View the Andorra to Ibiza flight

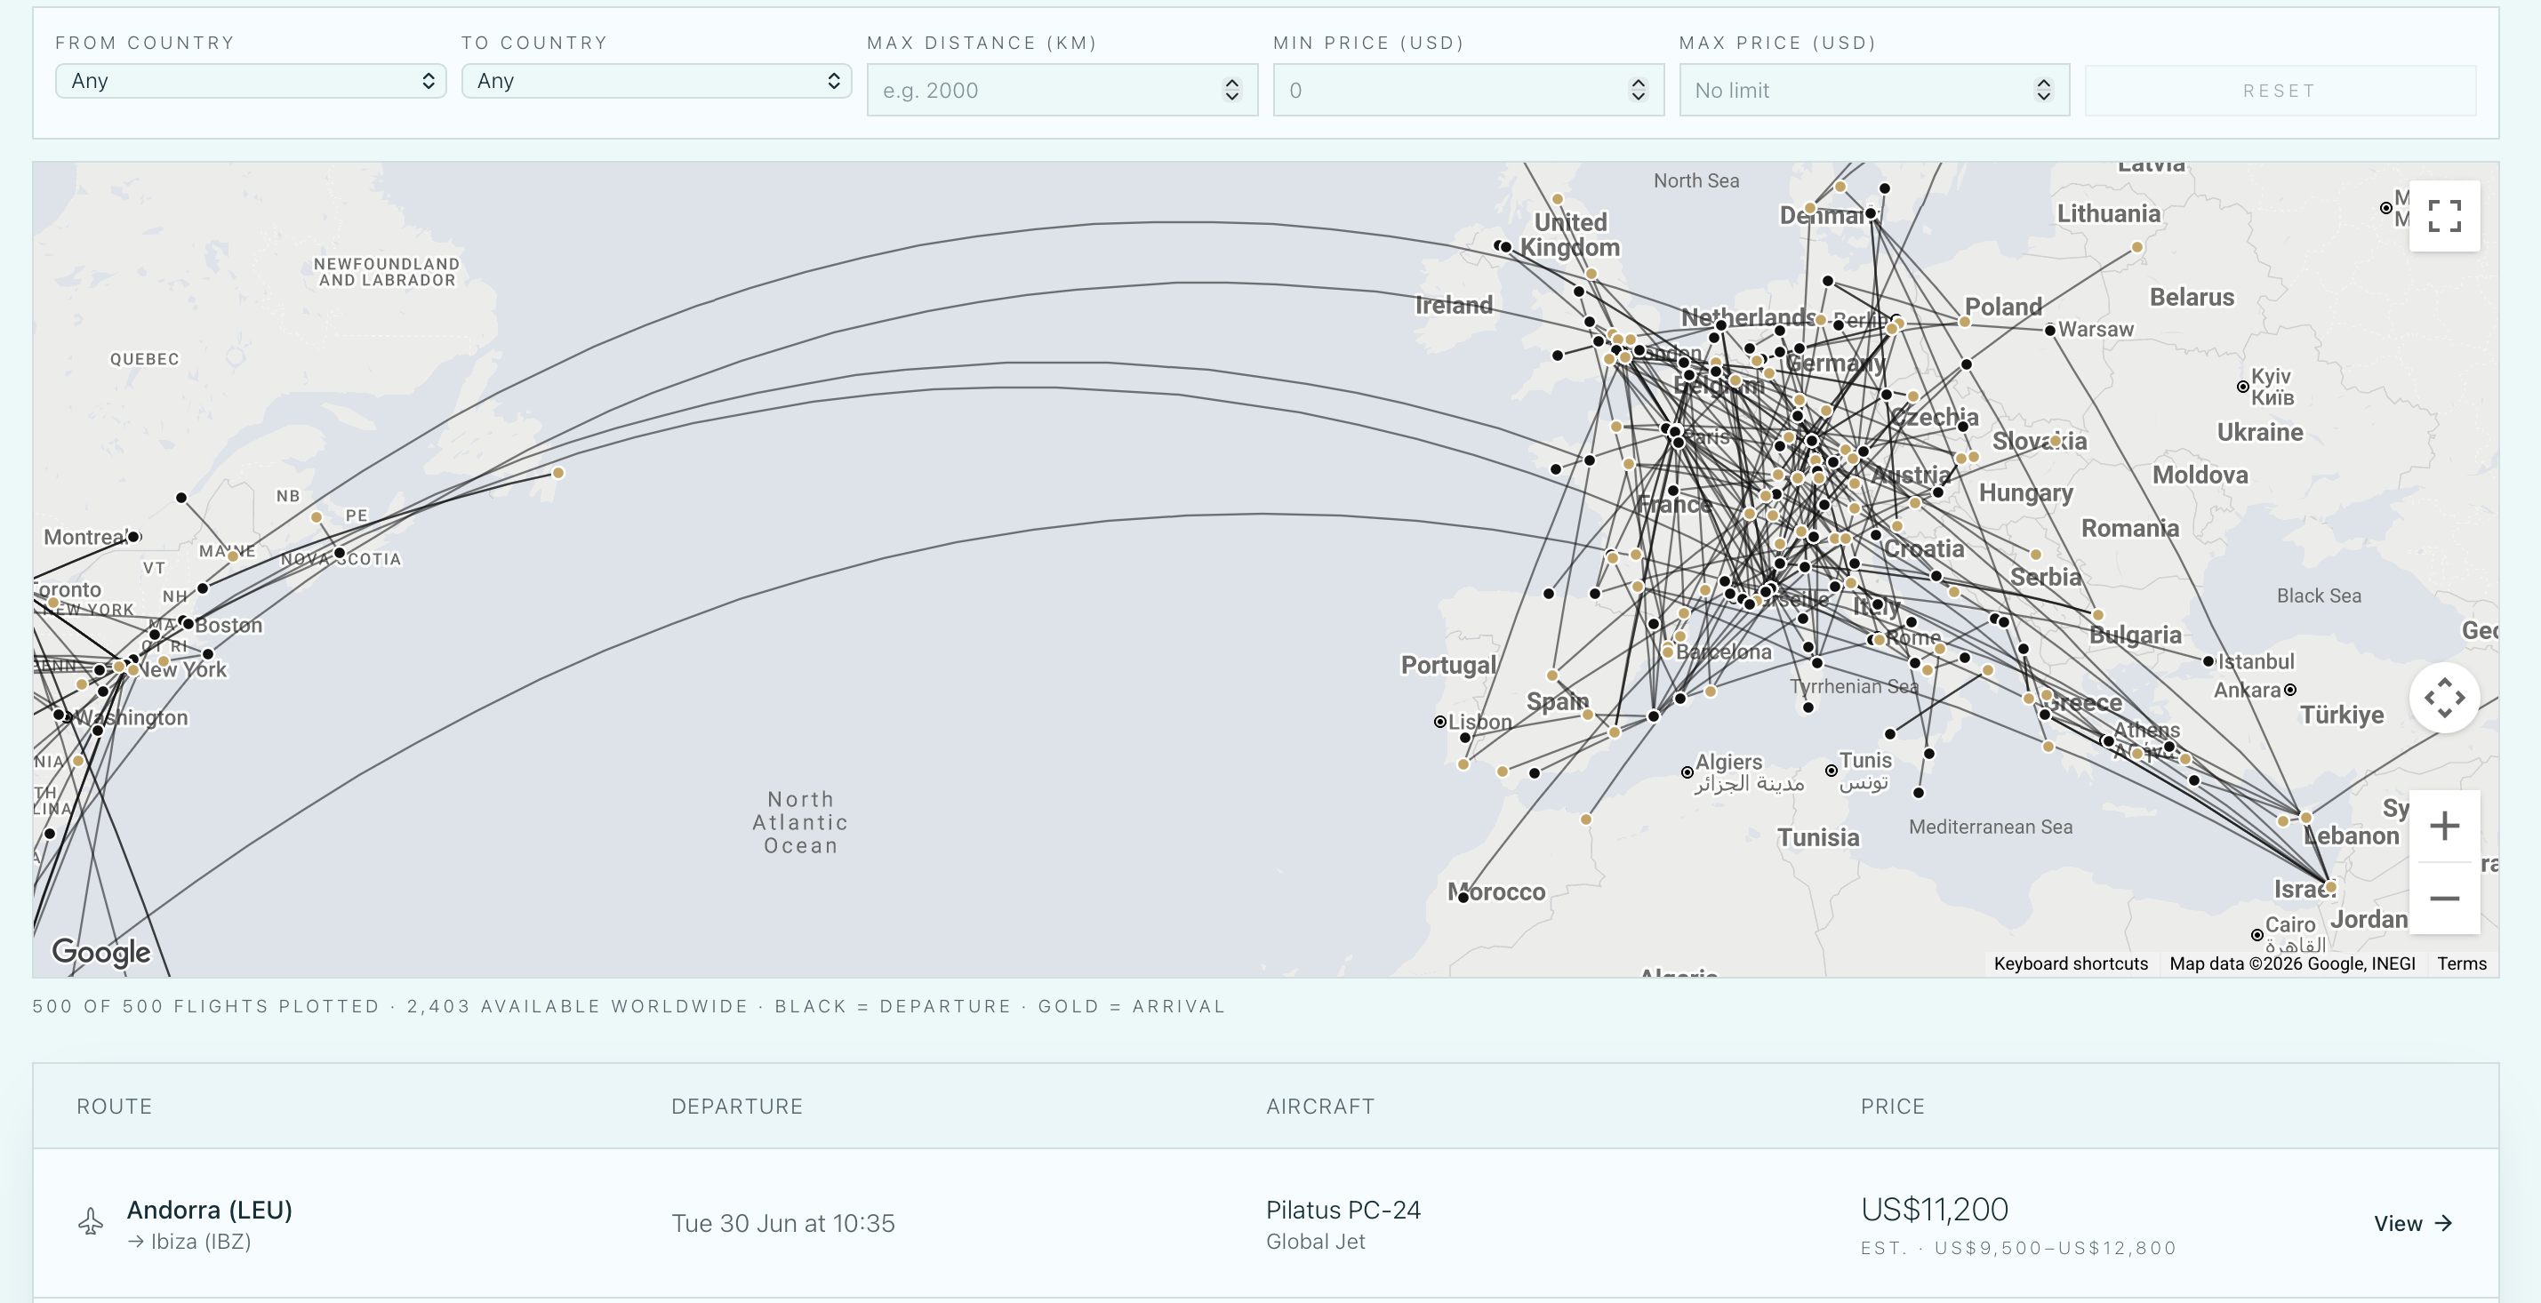[x=2413, y=1223]
